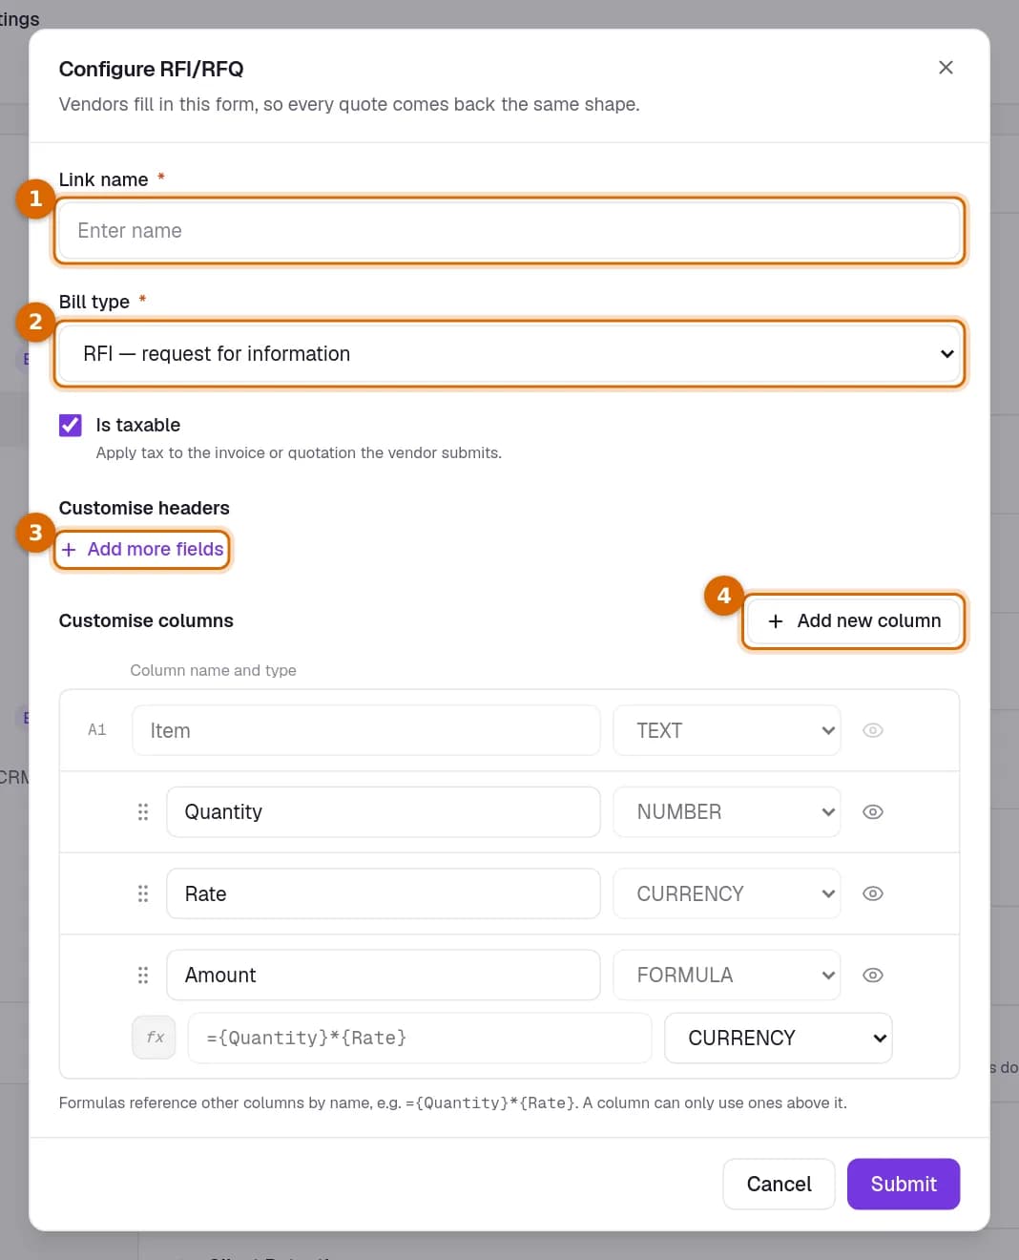
Task: Click the Cancel button
Action: pyautogui.click(x=779, y=1184)
